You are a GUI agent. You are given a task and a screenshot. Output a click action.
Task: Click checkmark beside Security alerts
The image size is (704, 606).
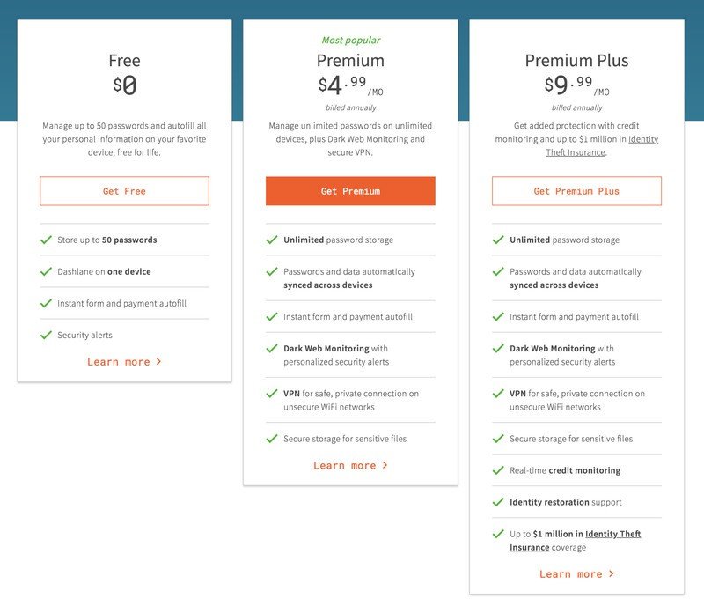[46, 335]
